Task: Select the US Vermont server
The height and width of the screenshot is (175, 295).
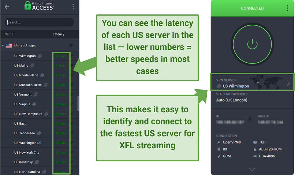Action: coord(40,94)
